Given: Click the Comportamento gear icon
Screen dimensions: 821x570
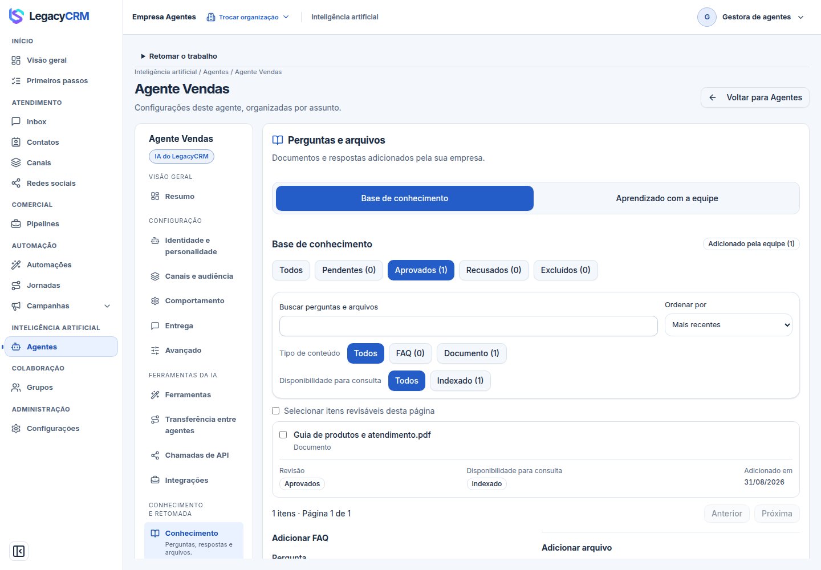Looking at the screenshot, I should [155, 300].
